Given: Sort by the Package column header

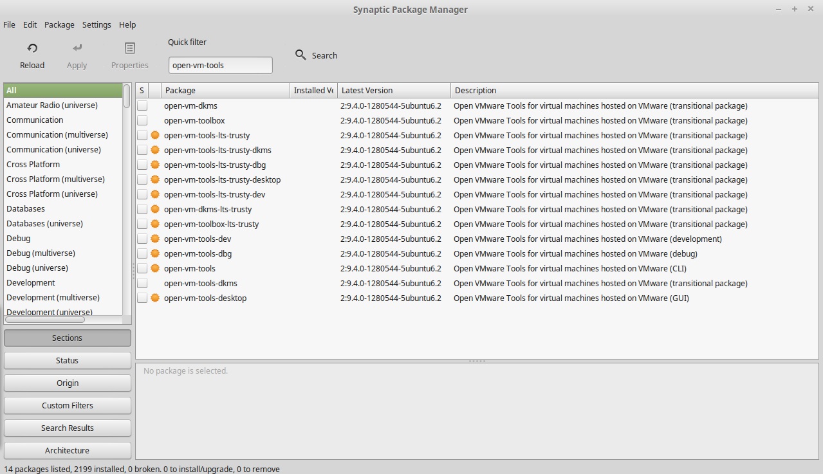Looking at the screenshot, I should 225,90.
